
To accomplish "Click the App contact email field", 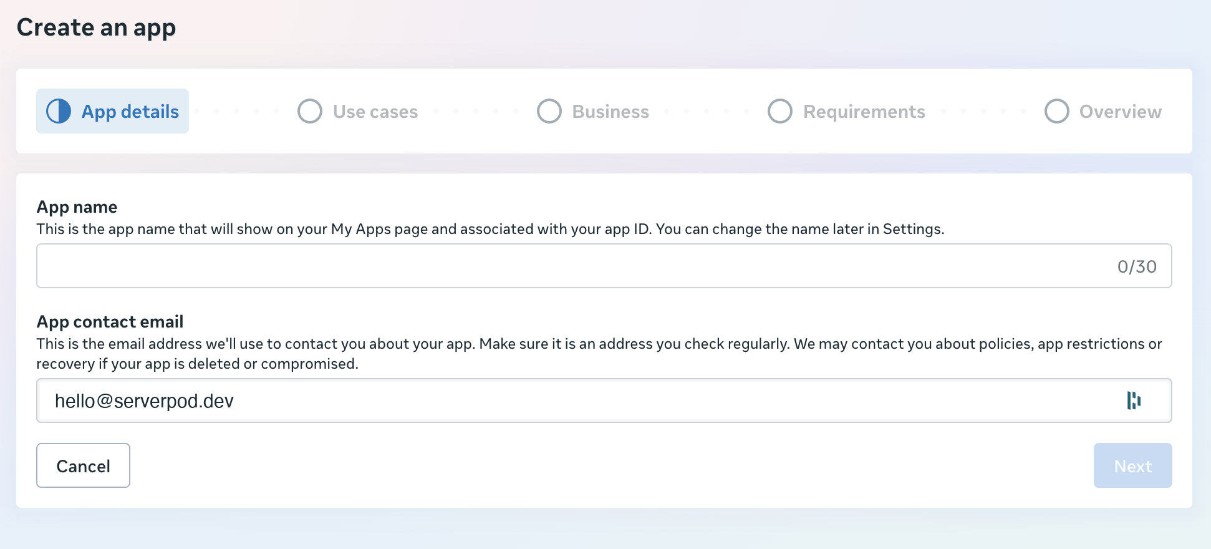I will coord(604,401).
